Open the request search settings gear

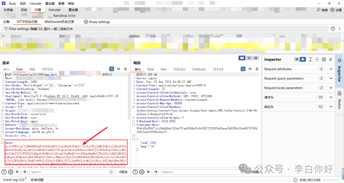coord(11,172)
